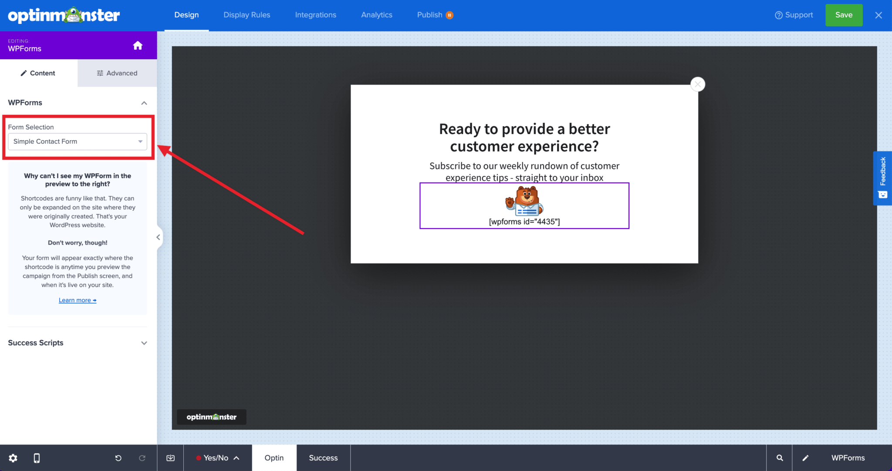Image resolution: width=892 pixels, height=471 pixels.
Task: Open the Feedback panel on the right edge
Action: pyautogui.click(x=882, y=178)
